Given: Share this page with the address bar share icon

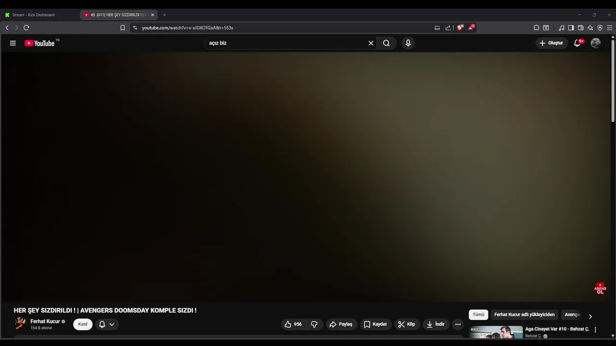Looking at the screenshot, I should click(x=448, y=28).
